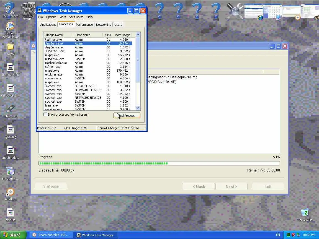Sort processes by CPU column header

pyautogui.click(x=107, y=35)
